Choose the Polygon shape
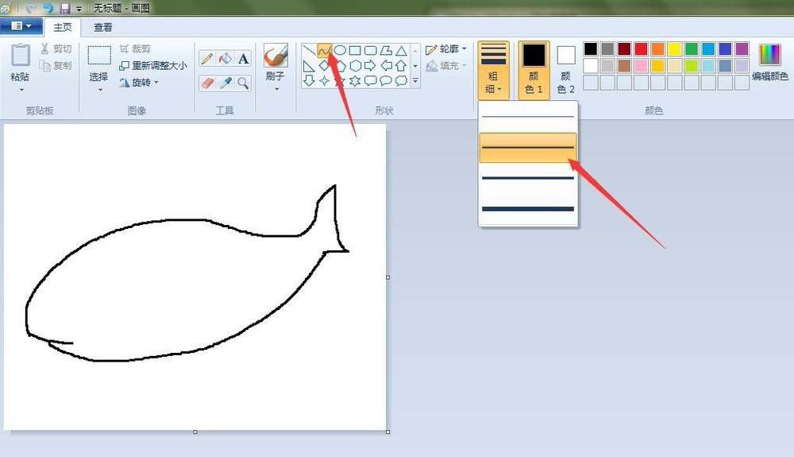 [x=386, y=50]
